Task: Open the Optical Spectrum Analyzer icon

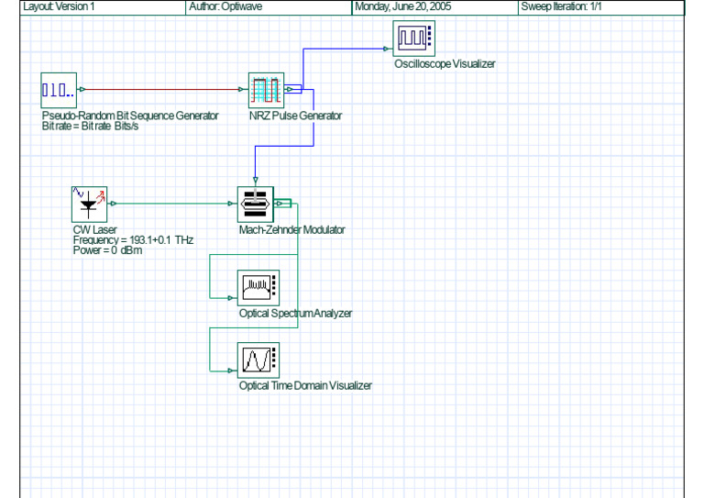Action: pyautogui.click(x=258, y=288)
